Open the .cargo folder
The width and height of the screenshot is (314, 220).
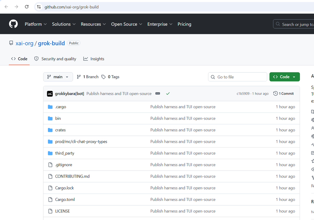click(61, 107)
